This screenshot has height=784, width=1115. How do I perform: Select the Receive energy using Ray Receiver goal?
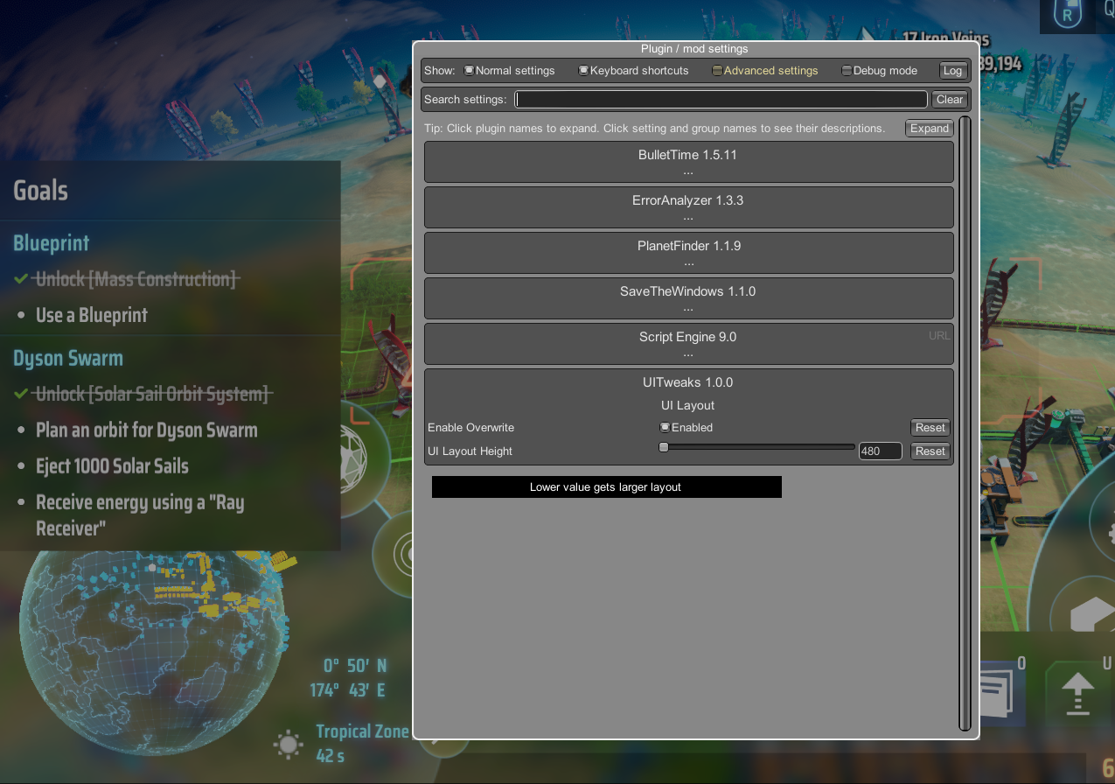coord(140,514)
